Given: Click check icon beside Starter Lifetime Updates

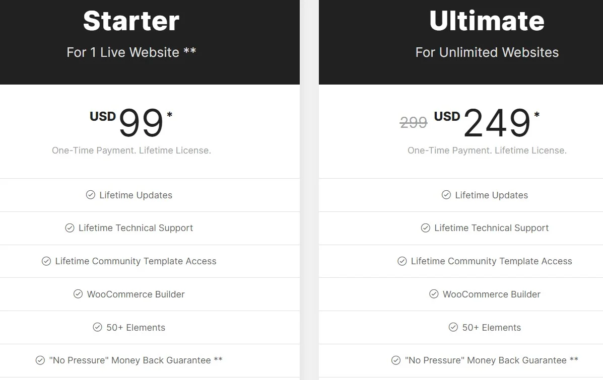Looking at the screenshot, I should pos(90,195).
